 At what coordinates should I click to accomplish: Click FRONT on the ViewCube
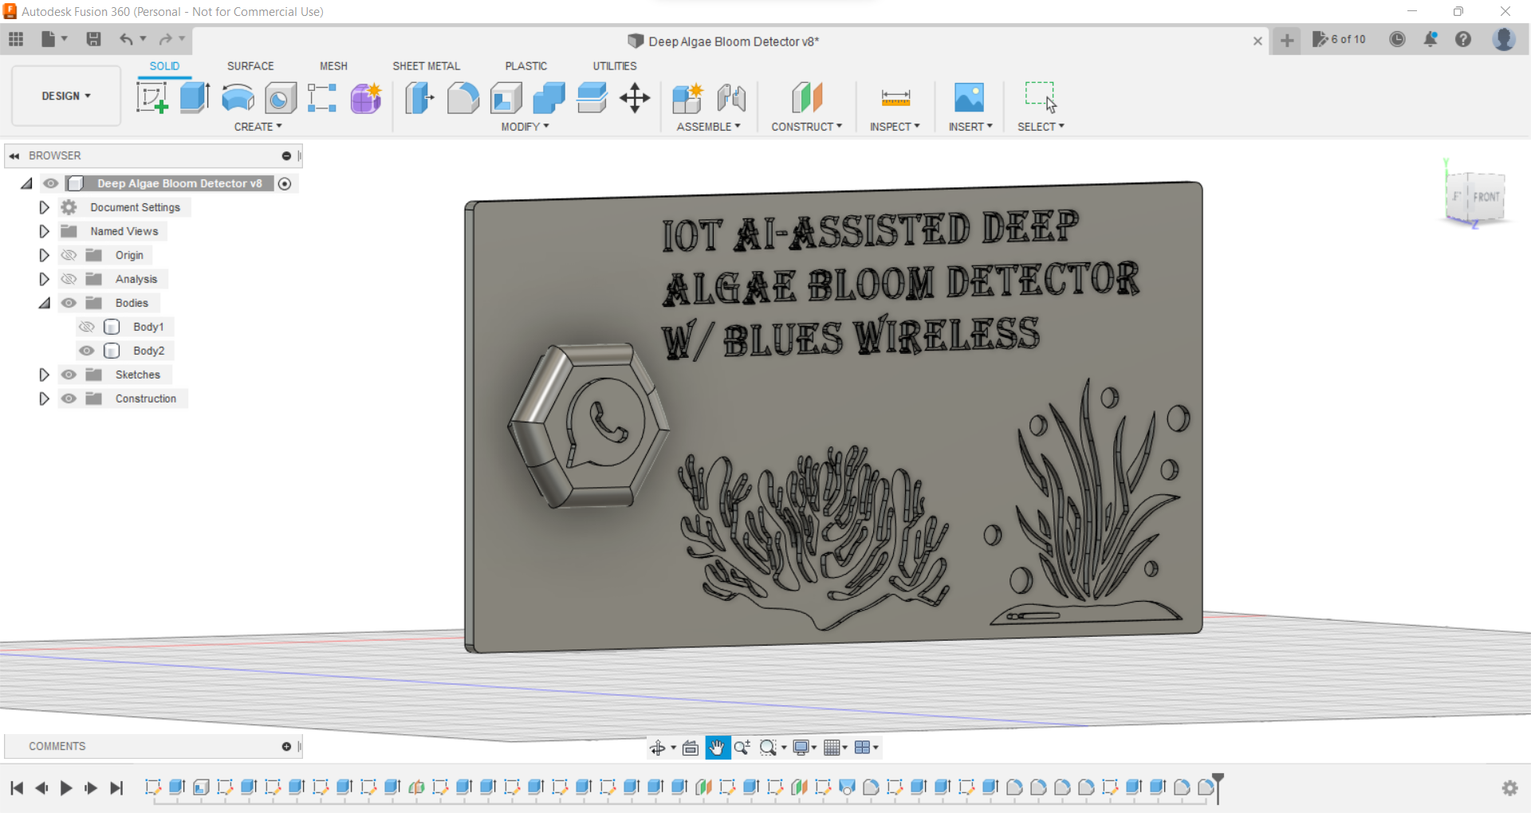[x=1485, y=197]
